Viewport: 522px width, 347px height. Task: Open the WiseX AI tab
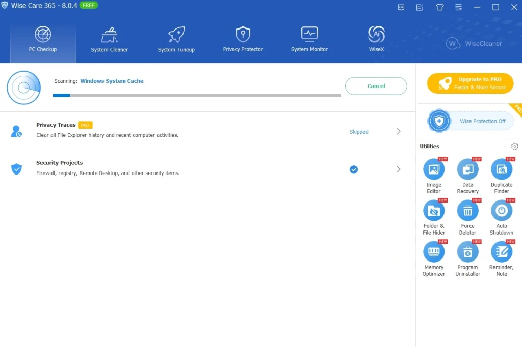376,40
